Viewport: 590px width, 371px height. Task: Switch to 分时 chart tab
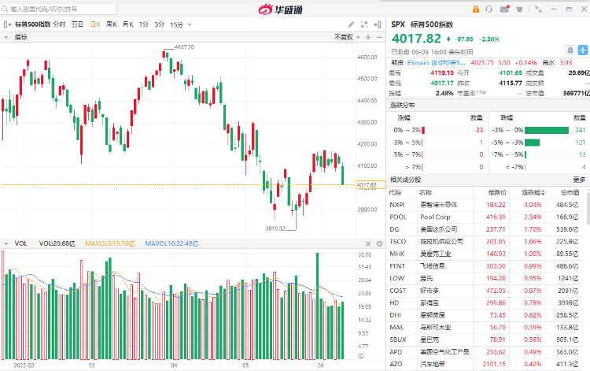(59, 24)
